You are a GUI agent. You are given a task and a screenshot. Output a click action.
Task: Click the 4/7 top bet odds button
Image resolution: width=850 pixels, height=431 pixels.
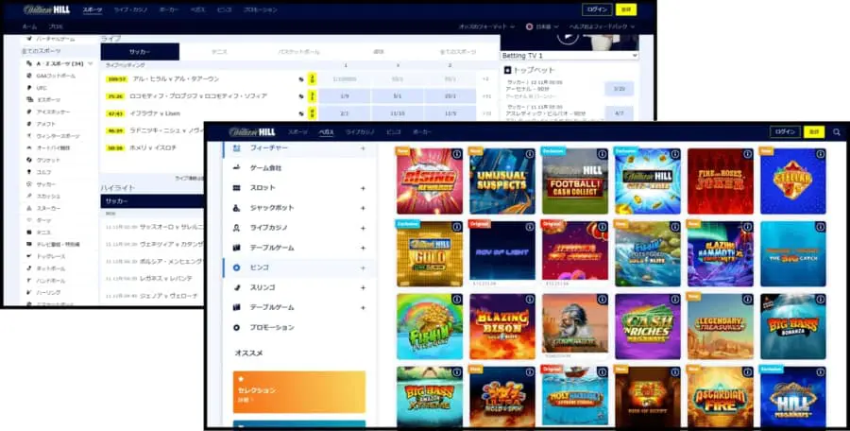tap(619, 115)
